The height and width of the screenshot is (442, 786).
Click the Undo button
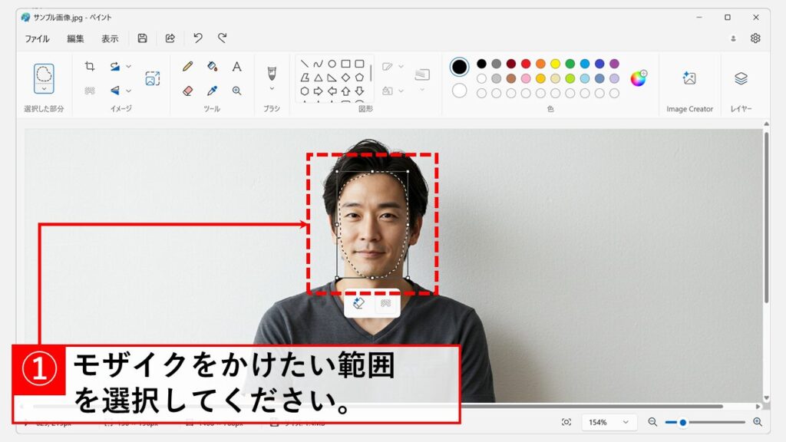tap(198, 38)
